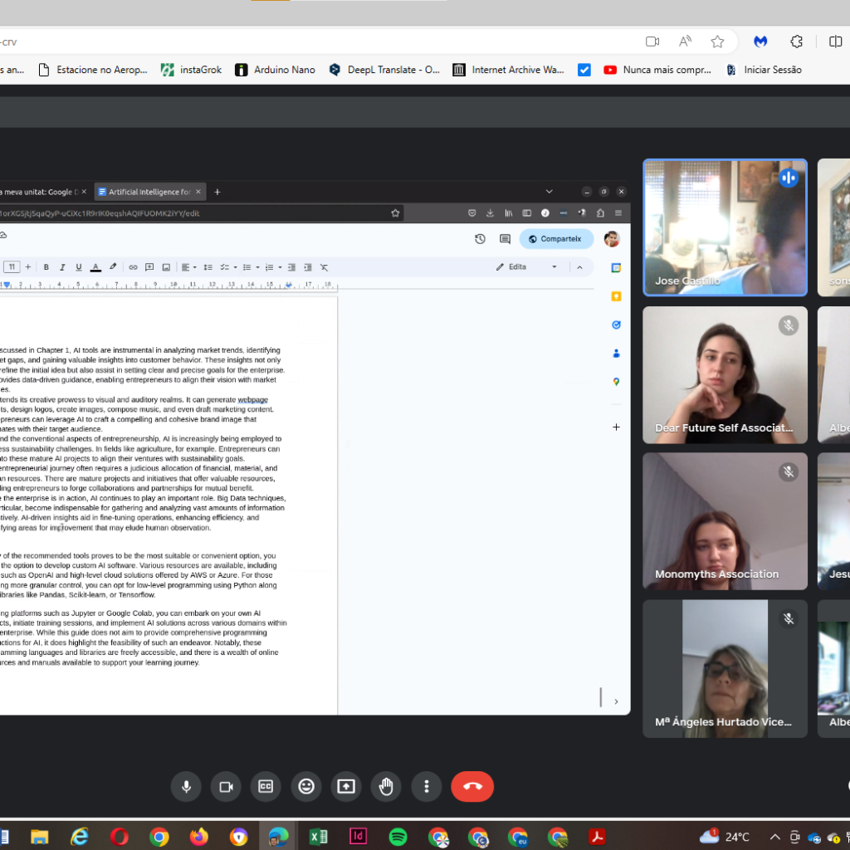Expand the system tray hidden icons chevron
The height and width of the screenshot is (850, 850).
click(x=774, y=837)
